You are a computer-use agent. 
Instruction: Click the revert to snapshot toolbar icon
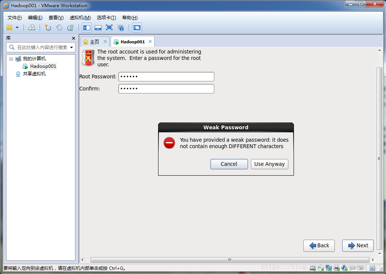[59, 28]
